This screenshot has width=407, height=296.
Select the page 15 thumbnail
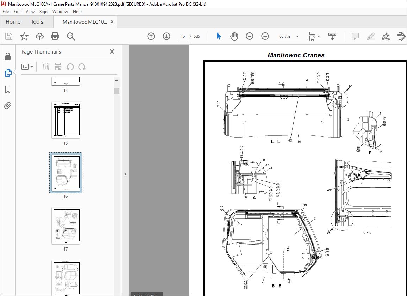click(65, 120)
